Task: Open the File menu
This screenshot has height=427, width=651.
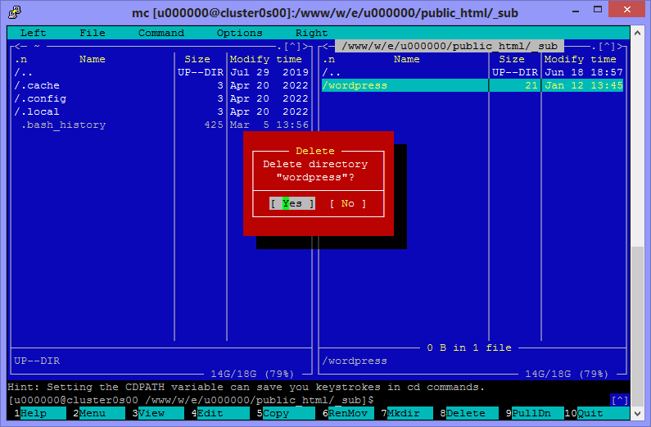Action: [x=93, y=33]
